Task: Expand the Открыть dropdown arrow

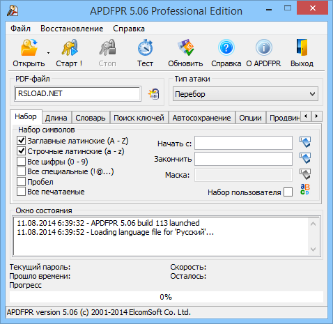Action: point(48,53)
